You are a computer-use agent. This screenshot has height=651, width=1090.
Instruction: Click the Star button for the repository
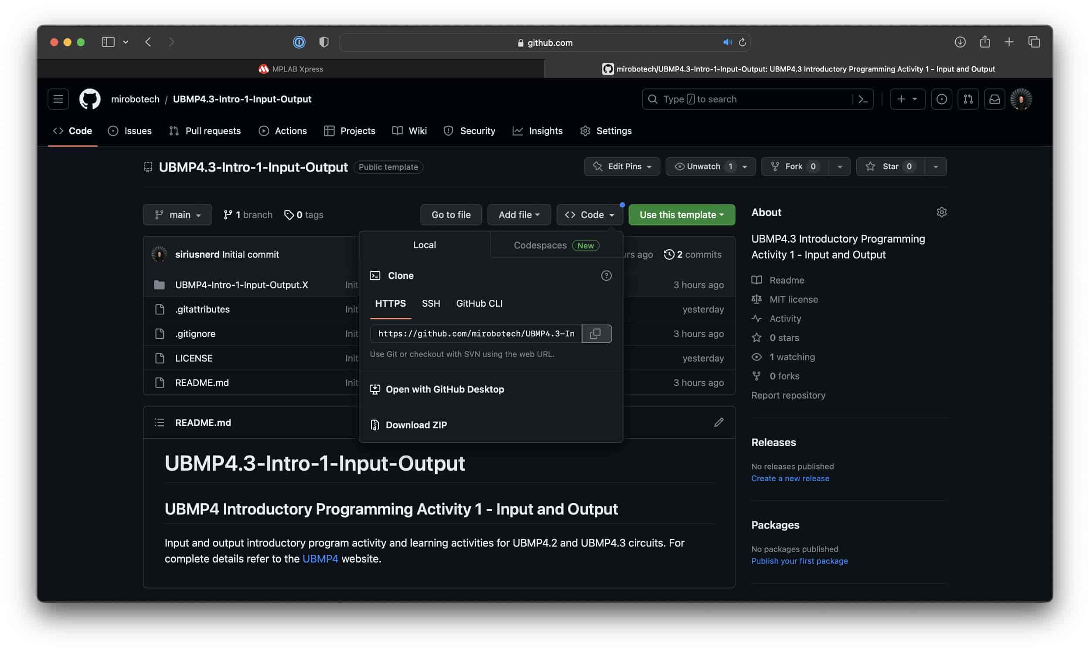coord(890,167)
